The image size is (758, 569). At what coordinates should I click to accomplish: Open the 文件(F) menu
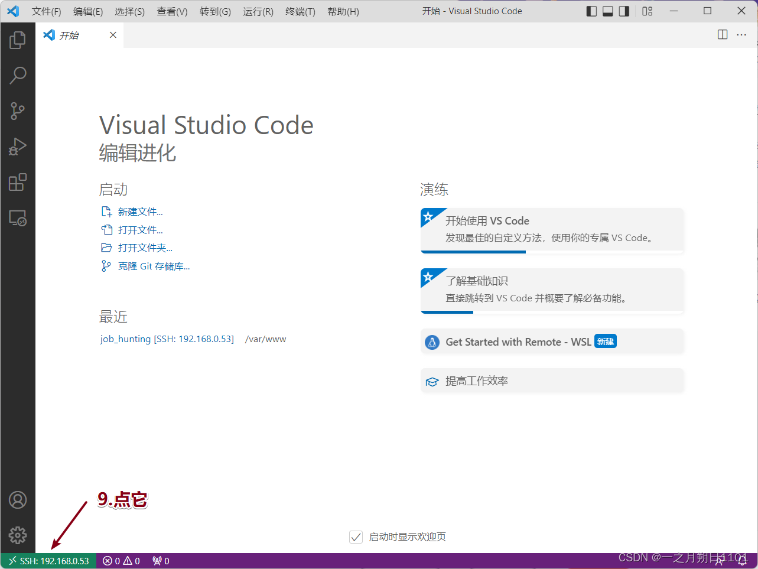[46, 12]
